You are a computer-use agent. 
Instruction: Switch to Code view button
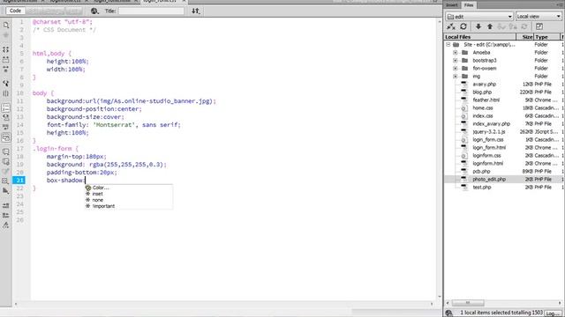15,11
